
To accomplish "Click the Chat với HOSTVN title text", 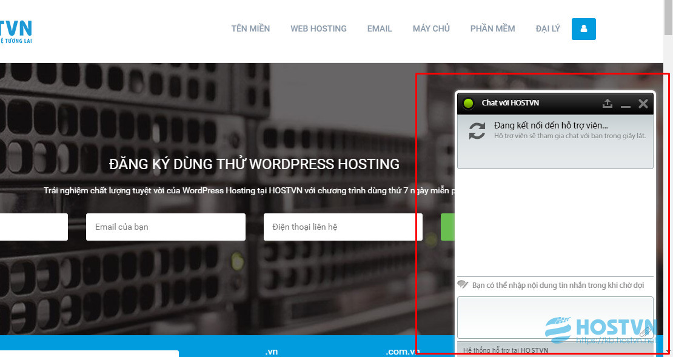I will (x=511, y=103).
